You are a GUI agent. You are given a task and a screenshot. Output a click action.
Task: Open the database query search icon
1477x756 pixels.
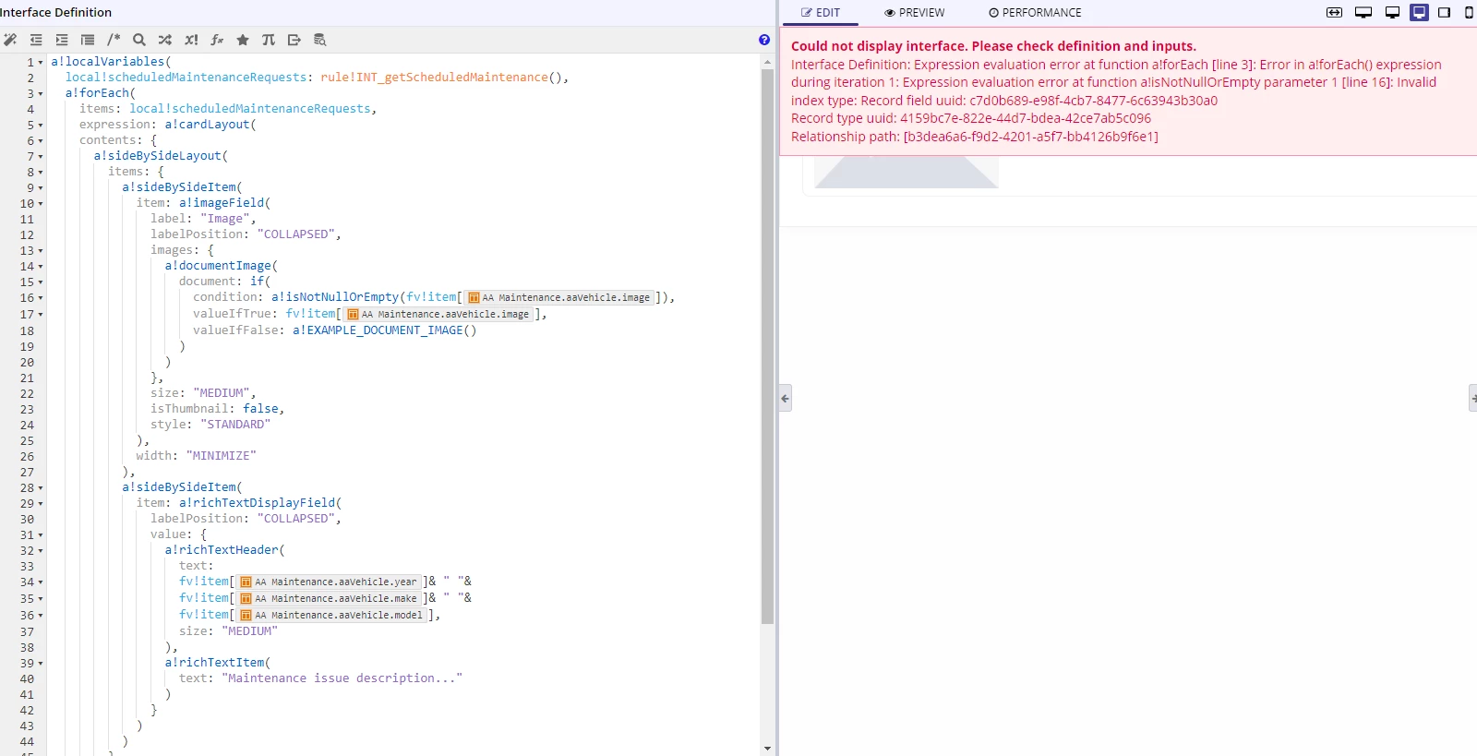320,40
